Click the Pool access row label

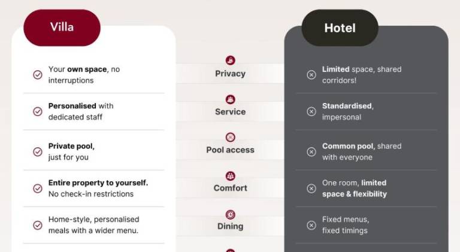pyautogui.click(x=230, y=150)
